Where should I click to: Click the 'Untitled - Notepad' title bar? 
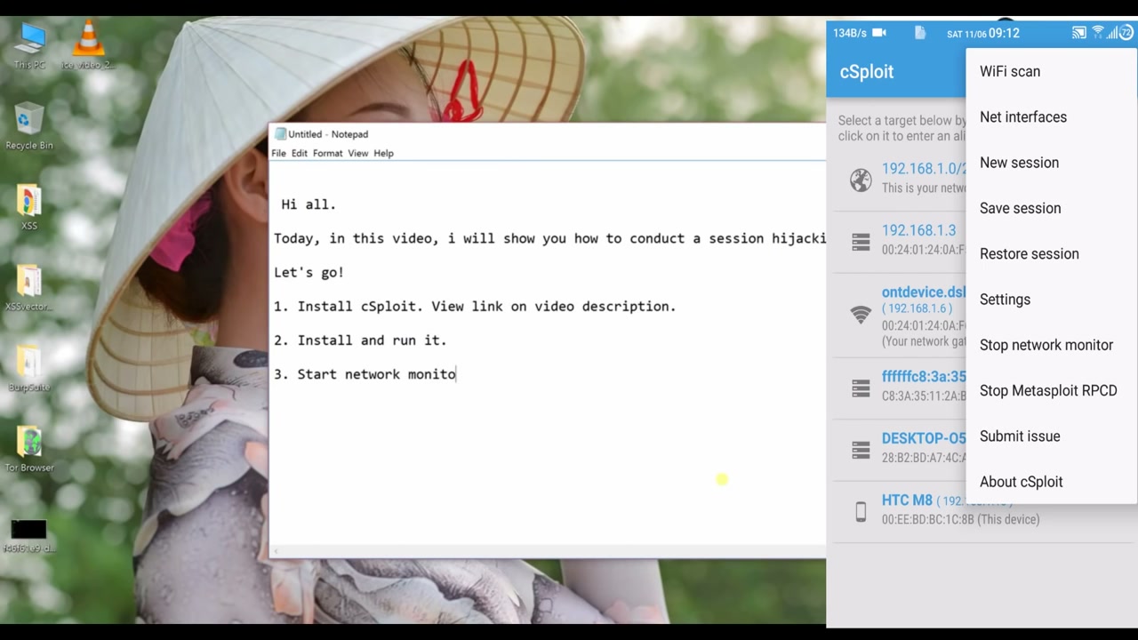(548, 134)
